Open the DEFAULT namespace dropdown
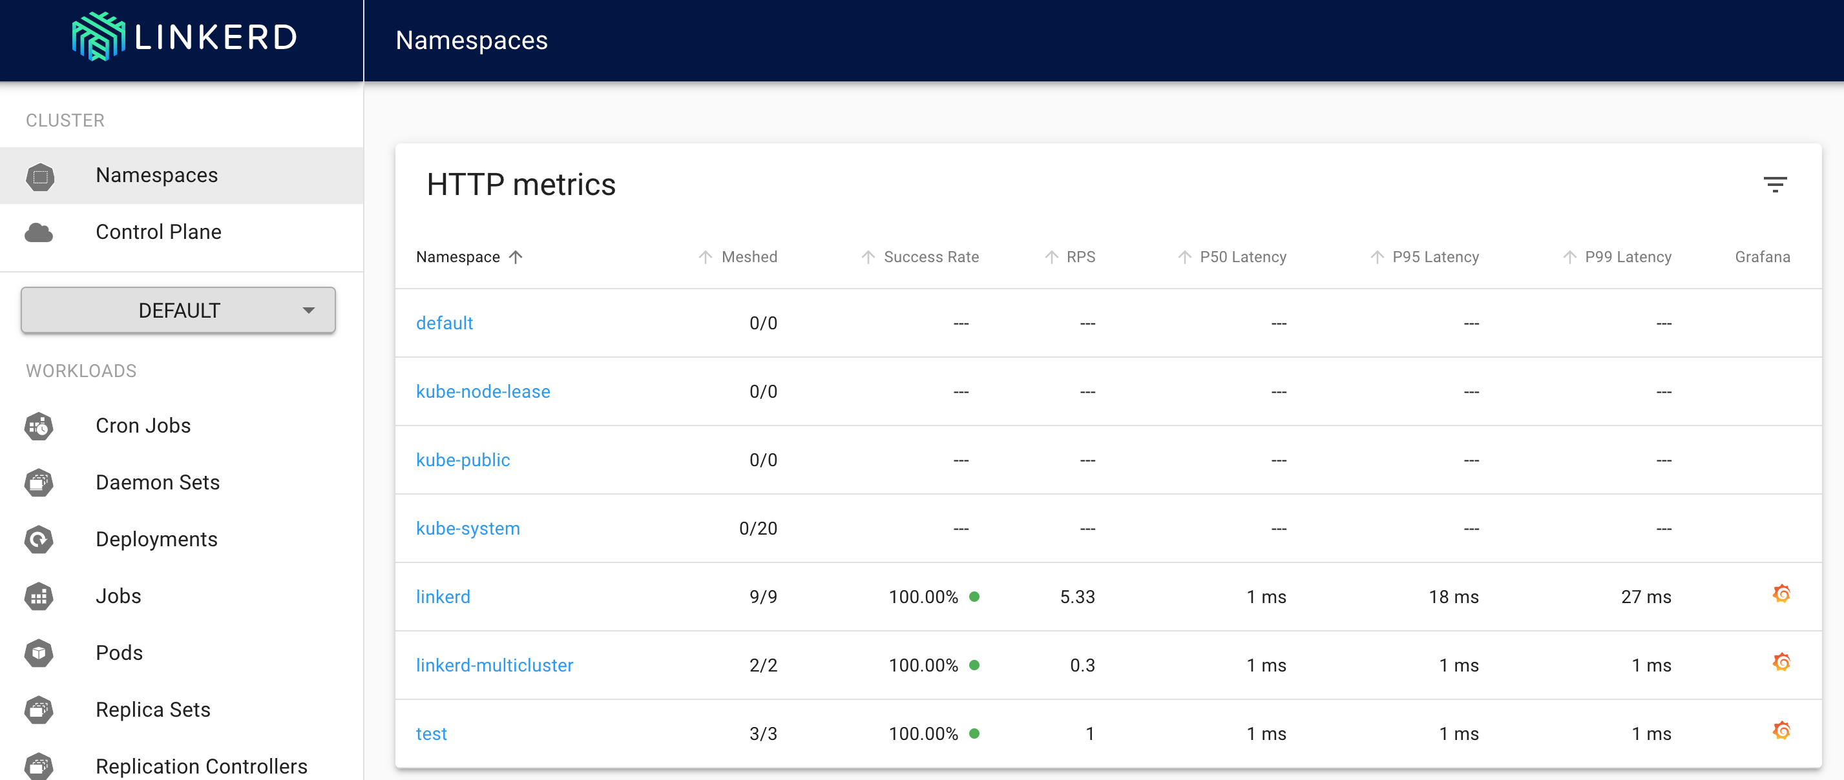Image resolution: width=1844 pixels, height=780 pixels. tap(178, 311)
